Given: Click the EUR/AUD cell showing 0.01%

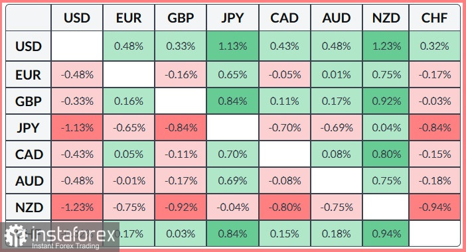Looking at the screenshot, I should point(337,74).
